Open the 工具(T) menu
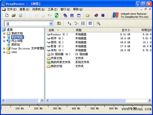The height and width of the screenshot is (115, 153). click(x=53, y=9)
